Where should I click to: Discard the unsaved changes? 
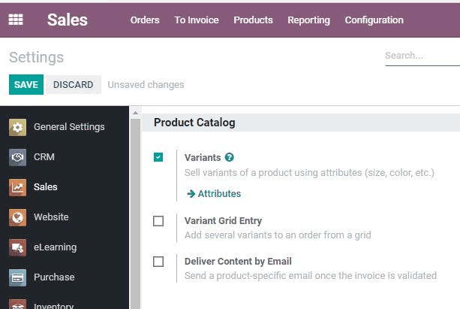click(x=74, y=85)
